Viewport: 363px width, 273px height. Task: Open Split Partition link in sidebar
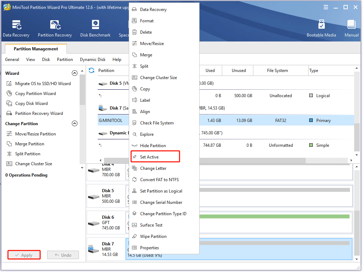pos(28,154)
